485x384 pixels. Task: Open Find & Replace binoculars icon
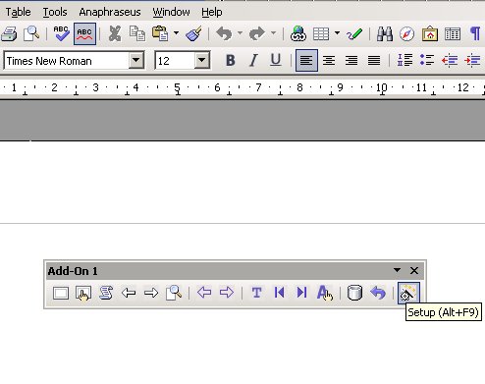point(385,33)
